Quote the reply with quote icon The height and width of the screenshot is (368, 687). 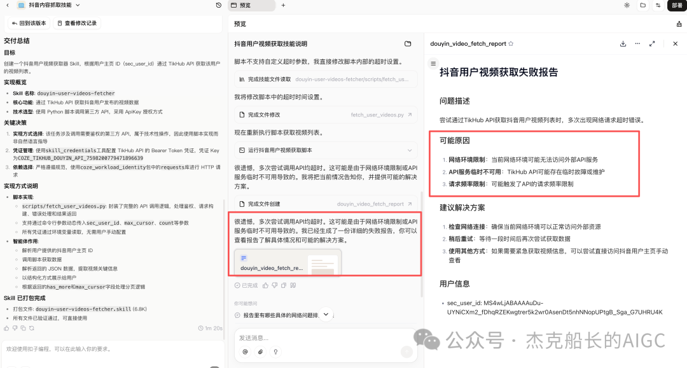[x=293, y=285]
